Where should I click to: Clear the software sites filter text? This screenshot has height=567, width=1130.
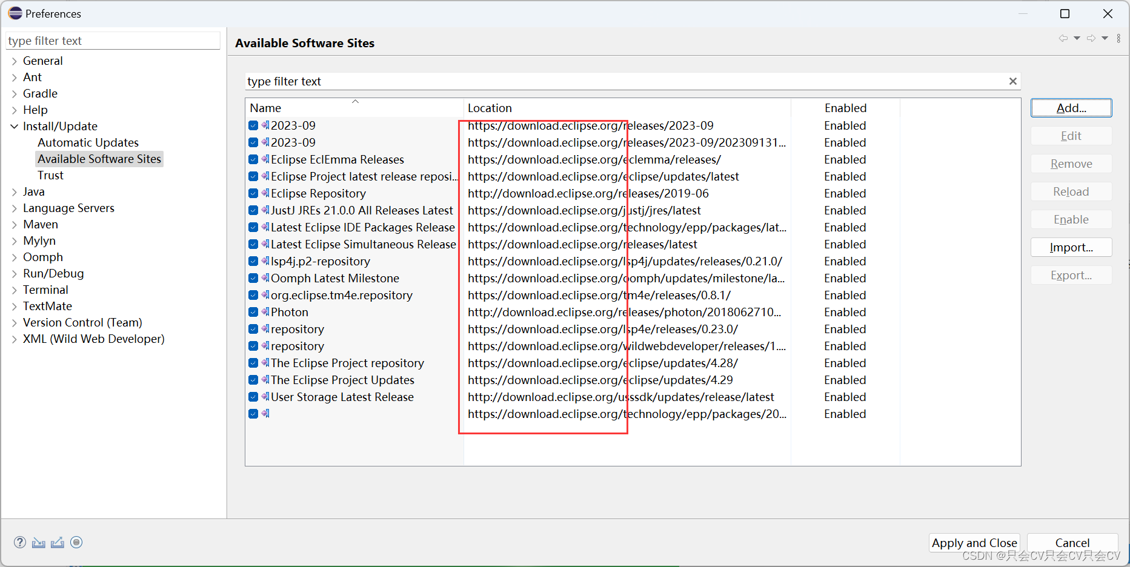1012,81
